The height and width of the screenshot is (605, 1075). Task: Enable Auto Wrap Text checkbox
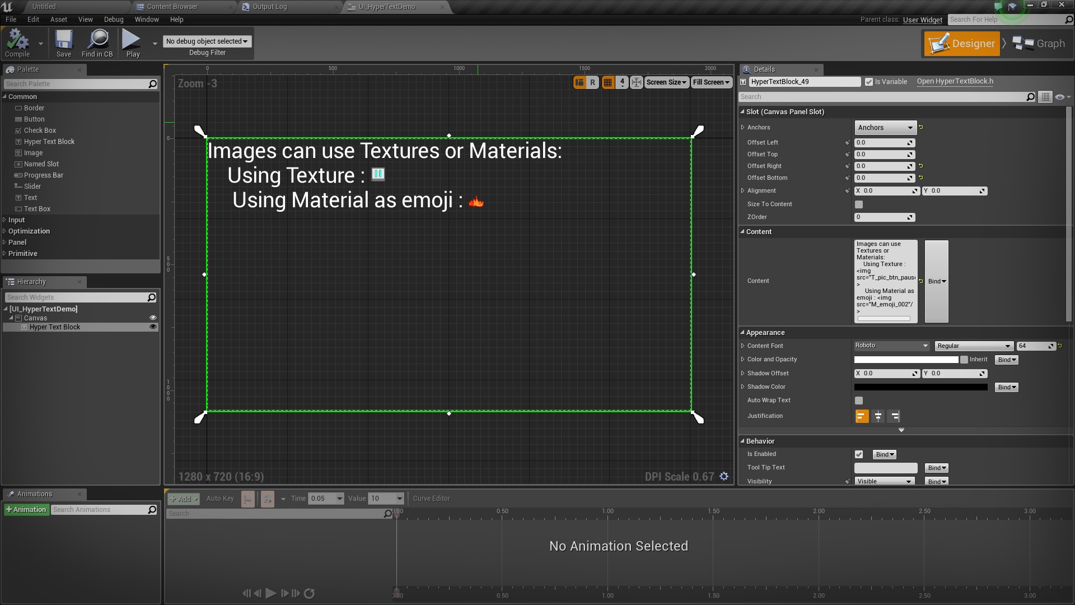[859, 400]
